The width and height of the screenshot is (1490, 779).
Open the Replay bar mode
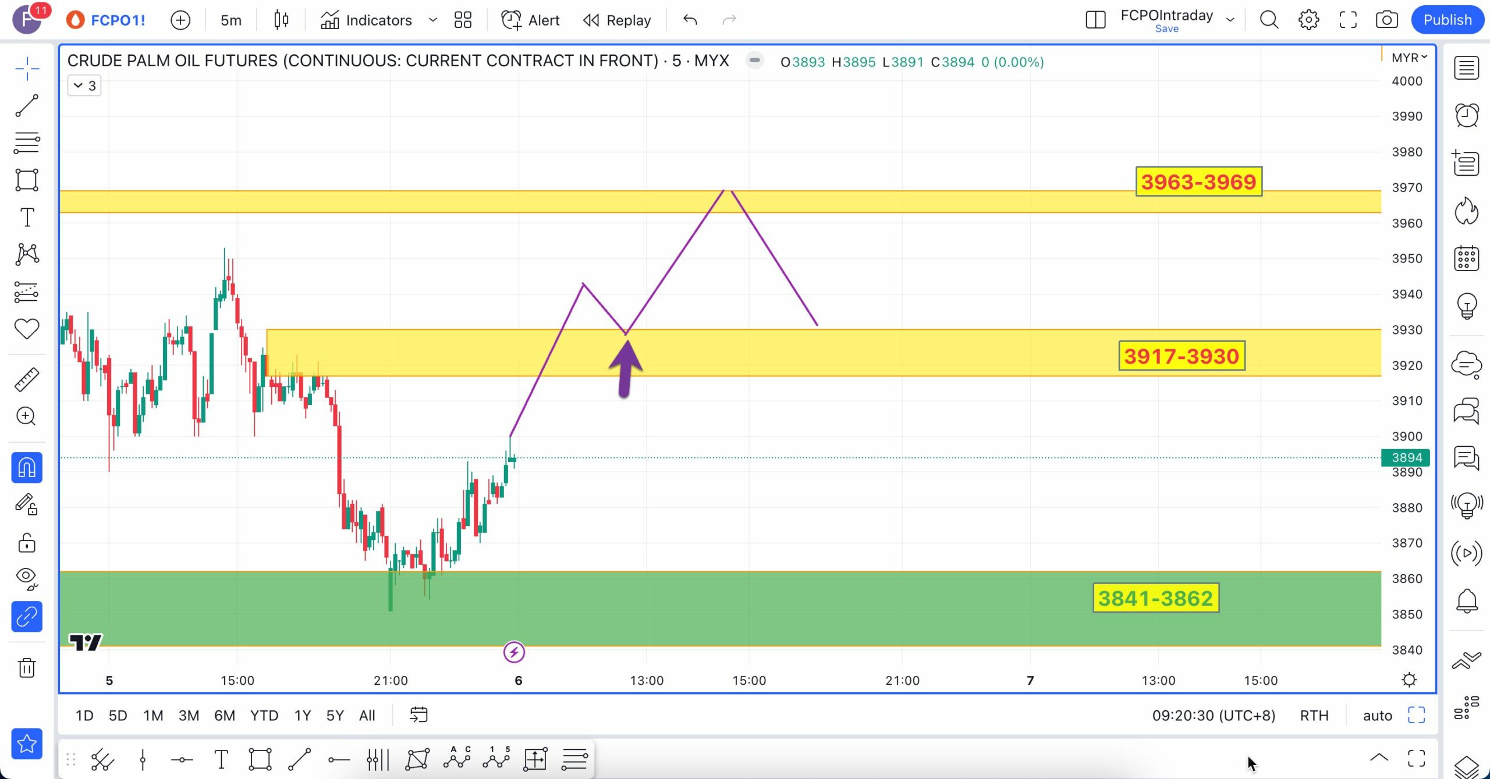(x=618, y=20)
